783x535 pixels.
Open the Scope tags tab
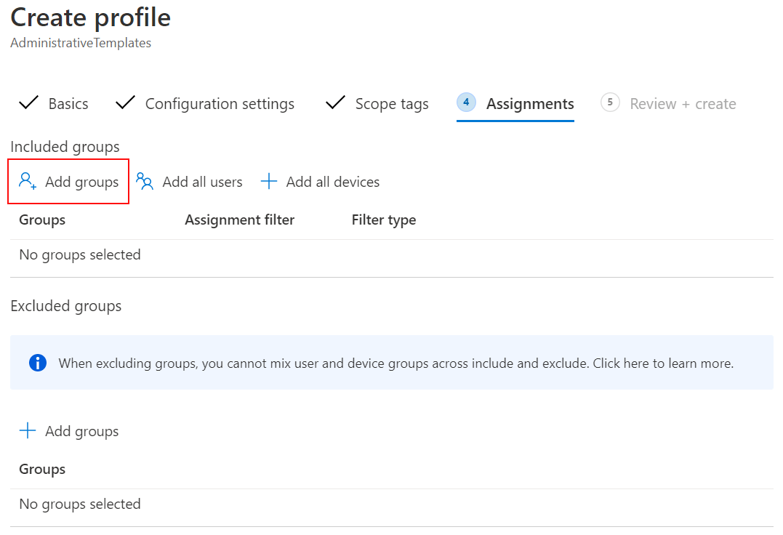click(391, 103)
